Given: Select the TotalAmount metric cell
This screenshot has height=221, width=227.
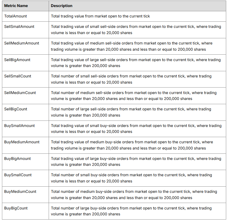Looking at the screenshot, I should pyautogui.click(x=26, y=16).
